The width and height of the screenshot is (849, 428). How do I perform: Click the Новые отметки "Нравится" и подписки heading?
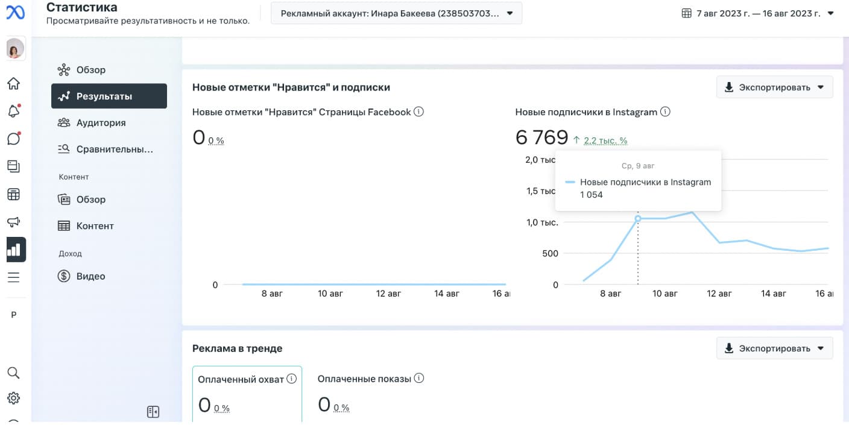coord(291,87)
